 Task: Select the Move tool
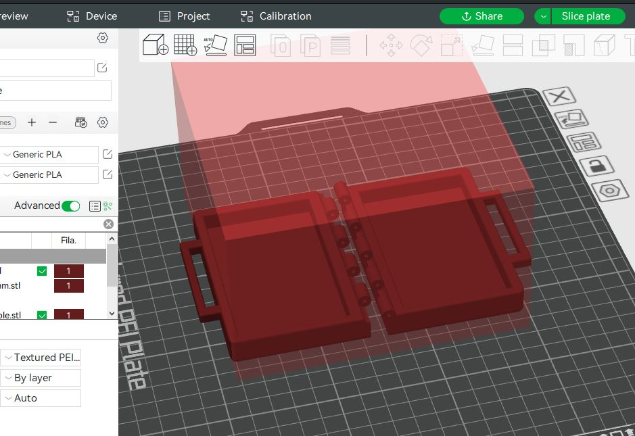pyautogui.click(x=391, y=45)
